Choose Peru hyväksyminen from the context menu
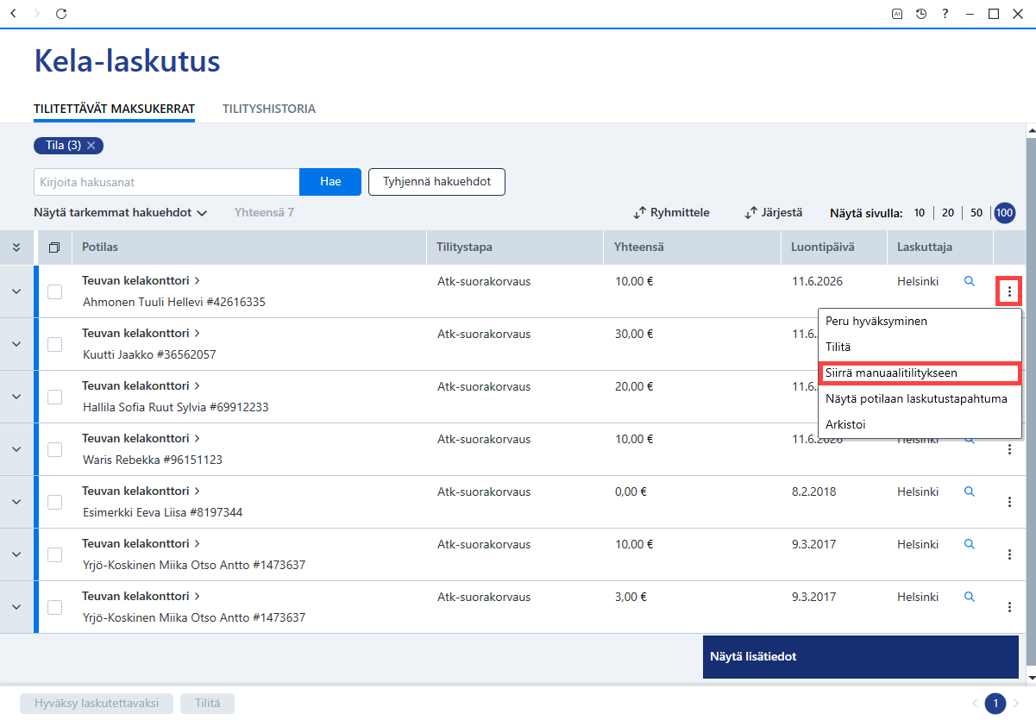The height and width of the screenshot is (720, 1036). (920, 321)
